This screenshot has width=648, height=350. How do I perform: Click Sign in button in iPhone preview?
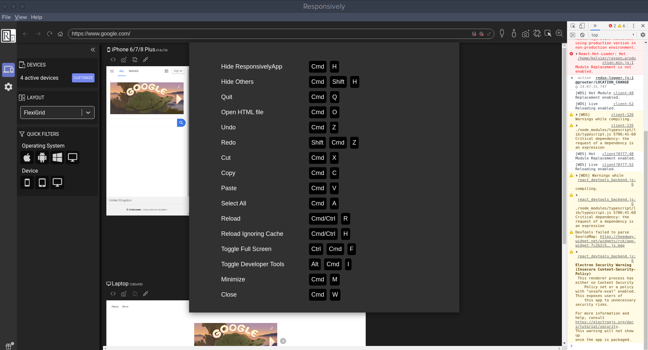(178, 71)
